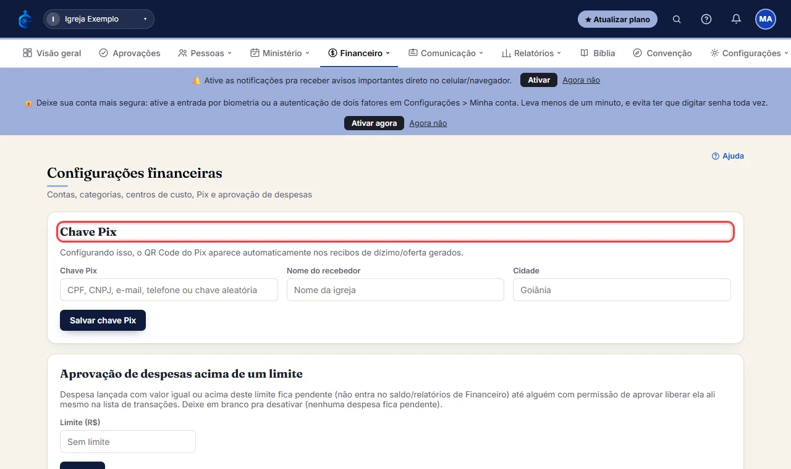
Task: Open the MA user avatar menu
Action: [766, 19]
